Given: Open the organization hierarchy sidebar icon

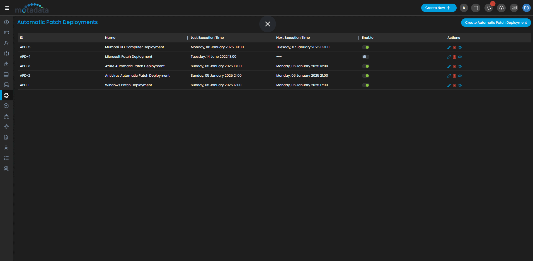Looking at the screenshot, I should [x=6, y=116].
